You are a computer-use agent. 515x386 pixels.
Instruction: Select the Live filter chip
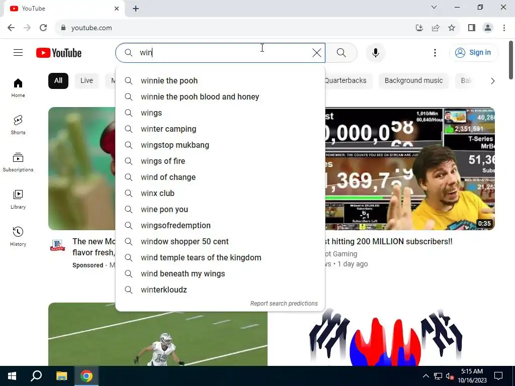coord(87,81)
